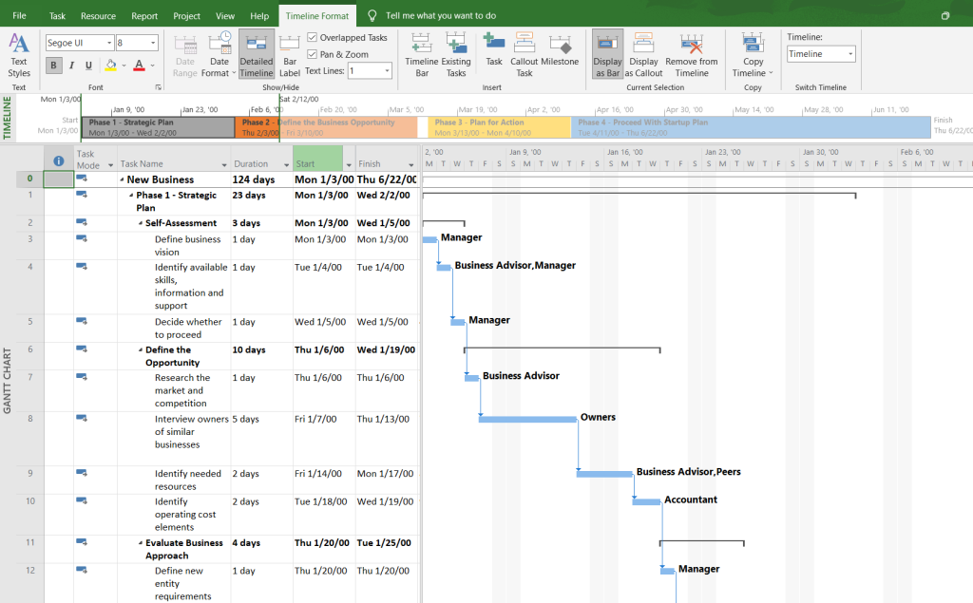Choose Display as Callout
This screenshot has width=973, height=603.
click(x=643, y=53)
